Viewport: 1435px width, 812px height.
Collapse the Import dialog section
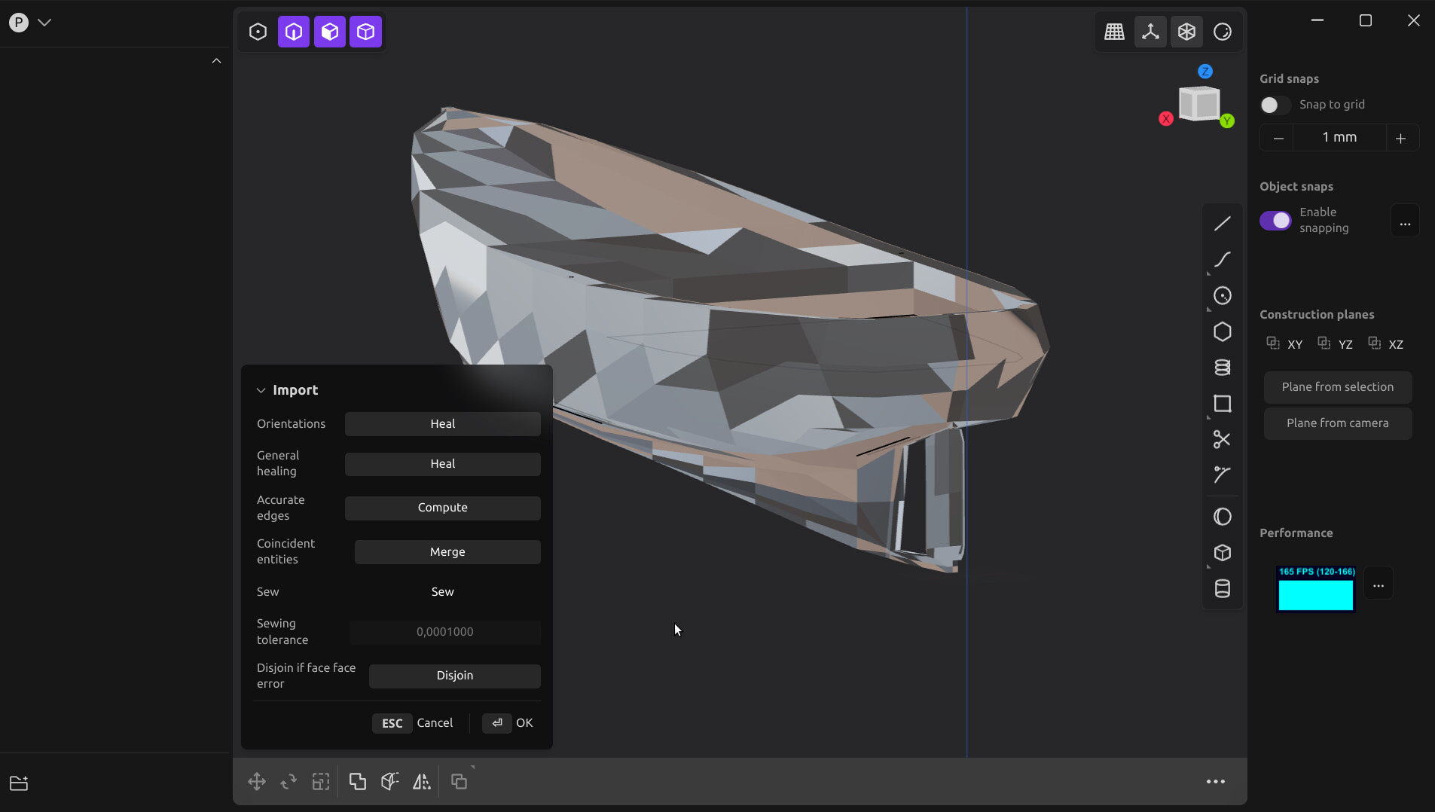click(261, 390)
